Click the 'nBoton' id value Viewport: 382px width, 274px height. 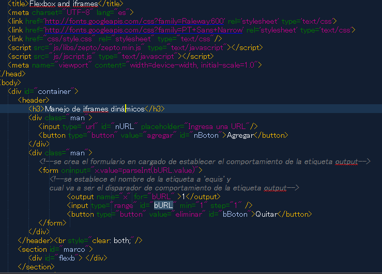[206, 135]
